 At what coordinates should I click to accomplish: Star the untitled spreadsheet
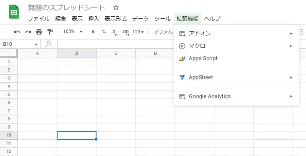point(116,8)
